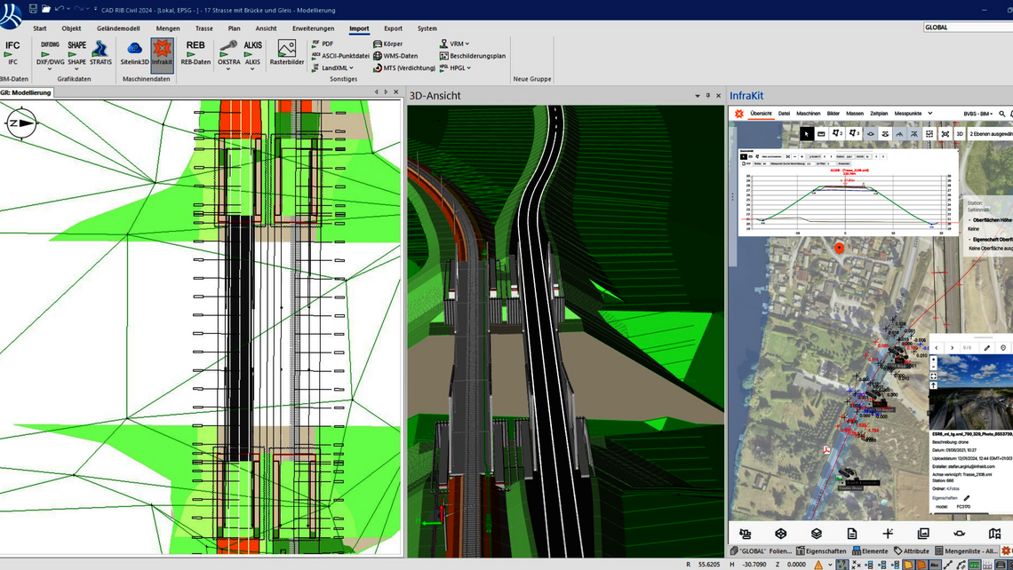Open the Sitelink3D import

click(x=134, y=53)
